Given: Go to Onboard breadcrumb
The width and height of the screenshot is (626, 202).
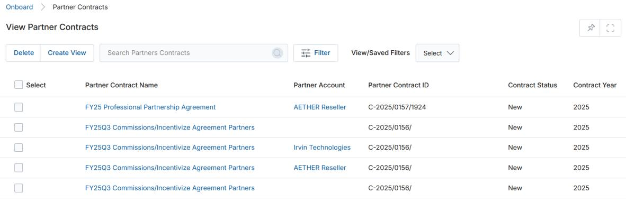Looking at the screenshot, I should pyautogui.click(x=19, y=7).
